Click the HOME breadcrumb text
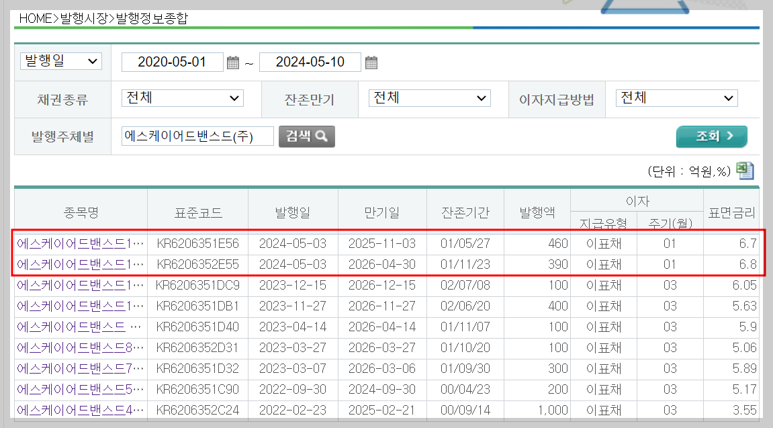This screenshot has width=773, height=428. click(36, 18)
